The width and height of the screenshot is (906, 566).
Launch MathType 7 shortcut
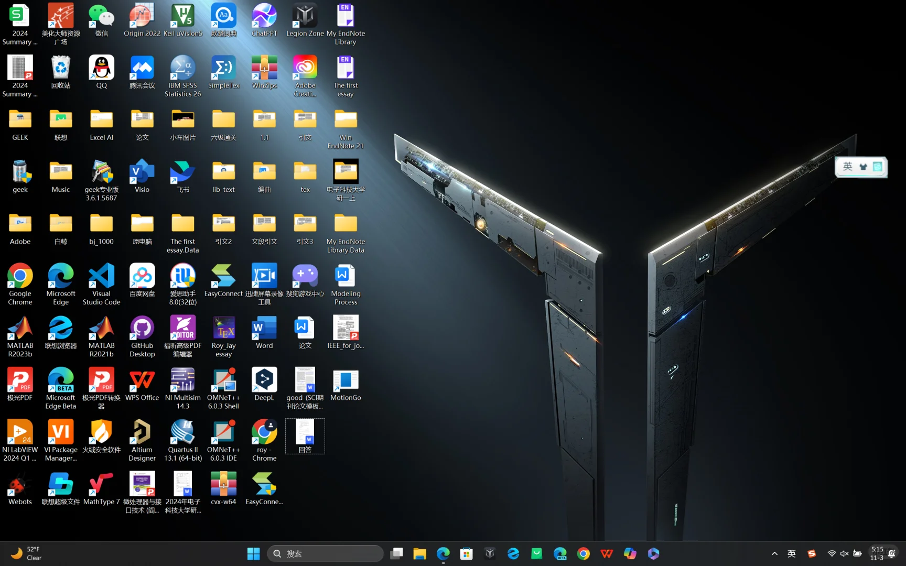(101, 488)
